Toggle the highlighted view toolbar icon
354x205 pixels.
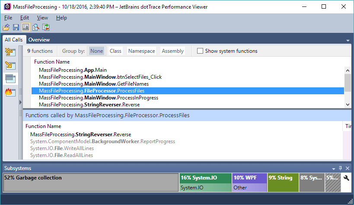[26, 27]
